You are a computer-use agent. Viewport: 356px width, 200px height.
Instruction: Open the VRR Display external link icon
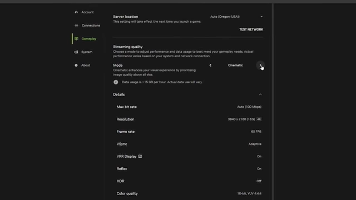coord(140,156)
